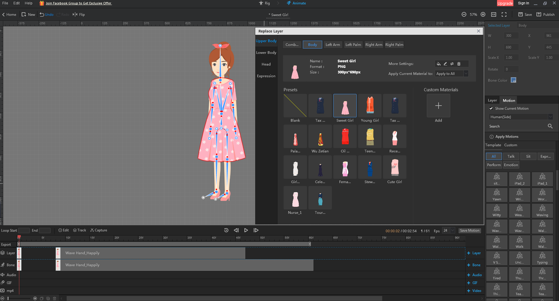Click the search magnifier icon in the Motion panel

coord(550,126)
